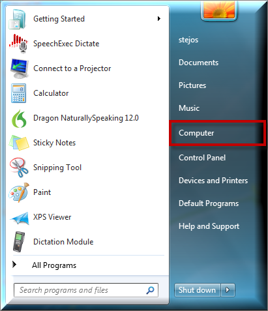Image resolution: width=268 pixels, height=311 pixels.
Task: Open Dictation Module recorder icon
Action: click(x=19, y=242)
